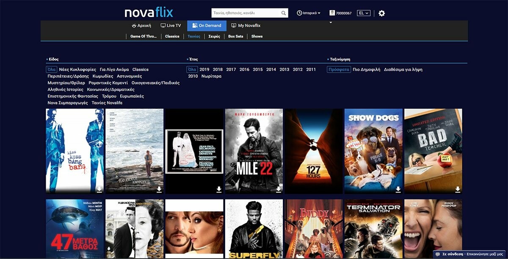Open the My Novaflix tab
Viewport: 508px width, 259px height.
[246, 26]
